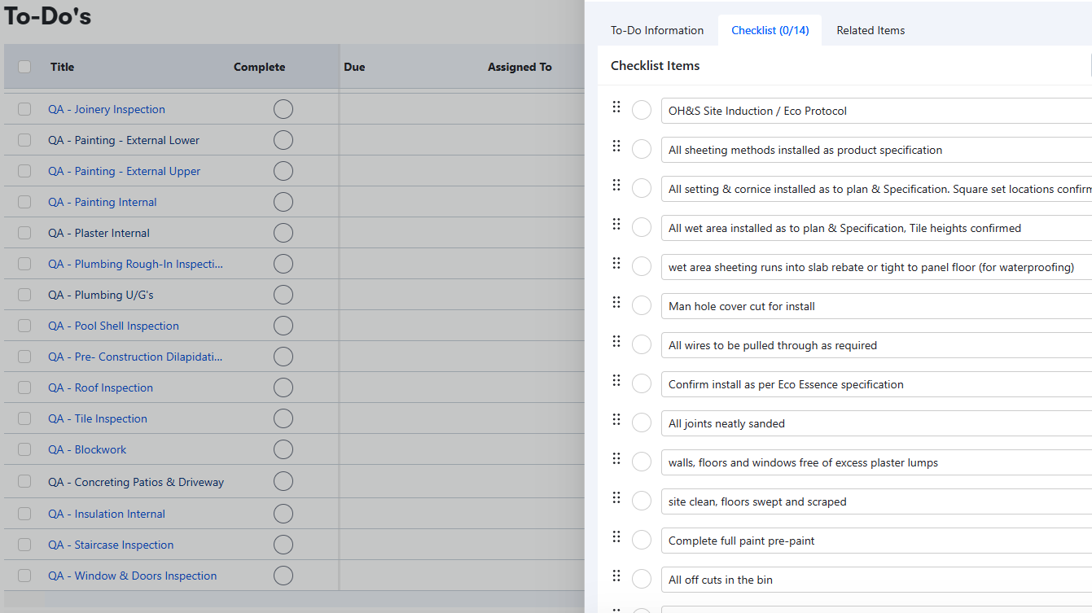1092x613 pixels.
Task: Open QA - Window & Doors Inspection to-do
Action: tap(133, 576)
